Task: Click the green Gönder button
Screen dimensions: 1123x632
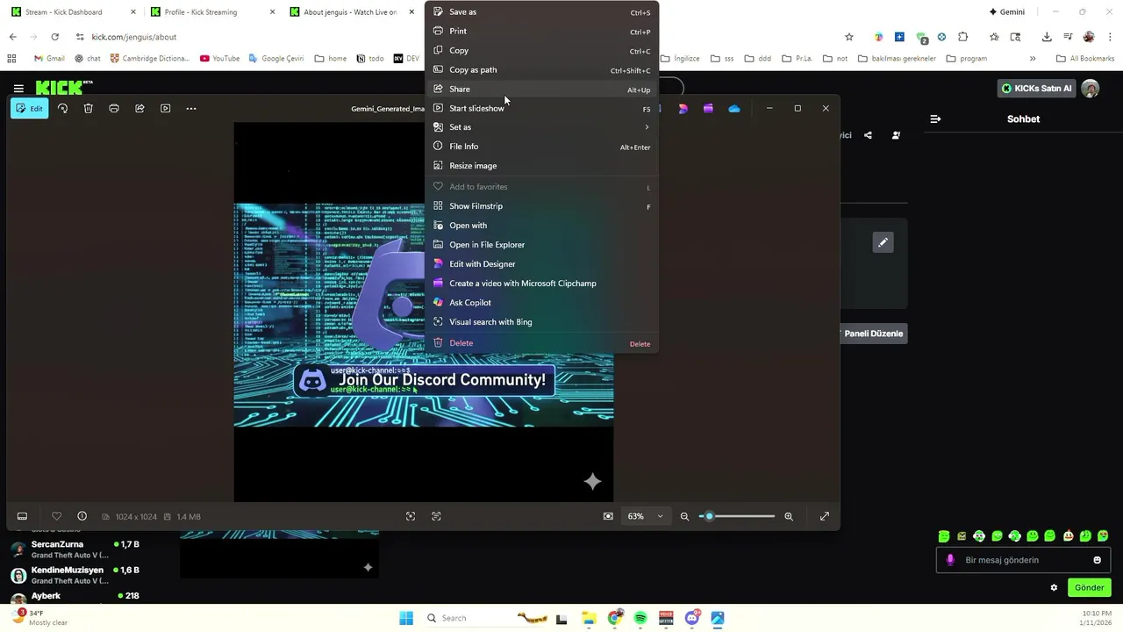Action: (1089, 588)
